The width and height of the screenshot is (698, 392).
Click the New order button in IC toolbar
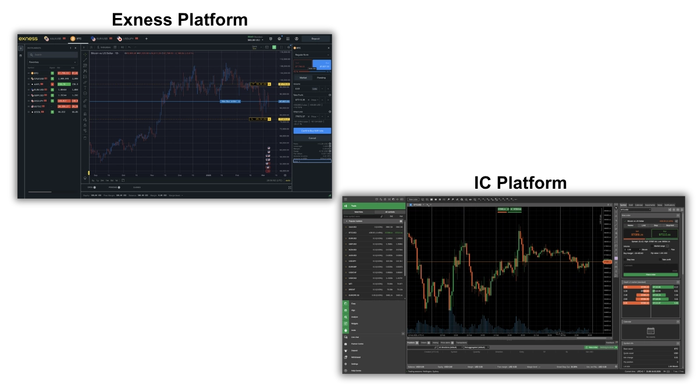(414, 199)
